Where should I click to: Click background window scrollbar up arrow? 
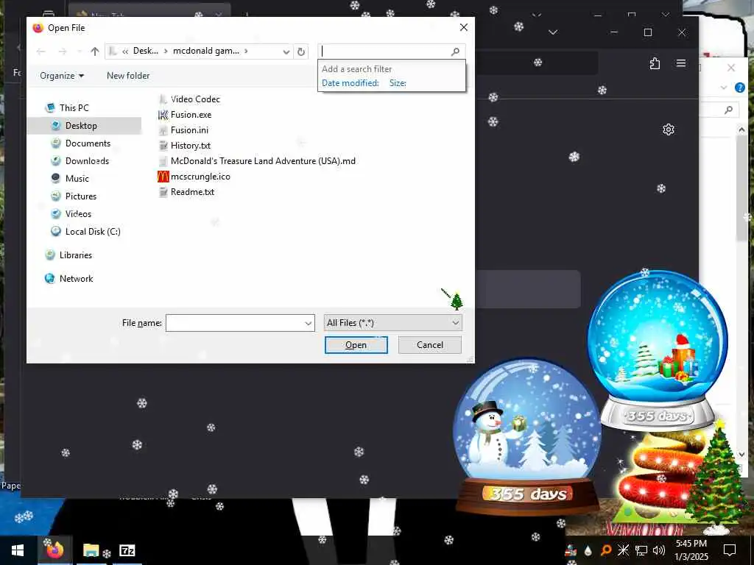pos(741,129)
